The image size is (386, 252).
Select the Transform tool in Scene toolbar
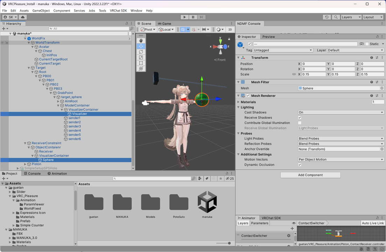[x=141, y=69]
